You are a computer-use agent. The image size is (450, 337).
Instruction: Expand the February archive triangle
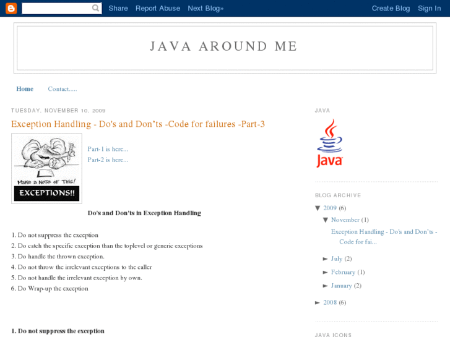coord(325,272)
